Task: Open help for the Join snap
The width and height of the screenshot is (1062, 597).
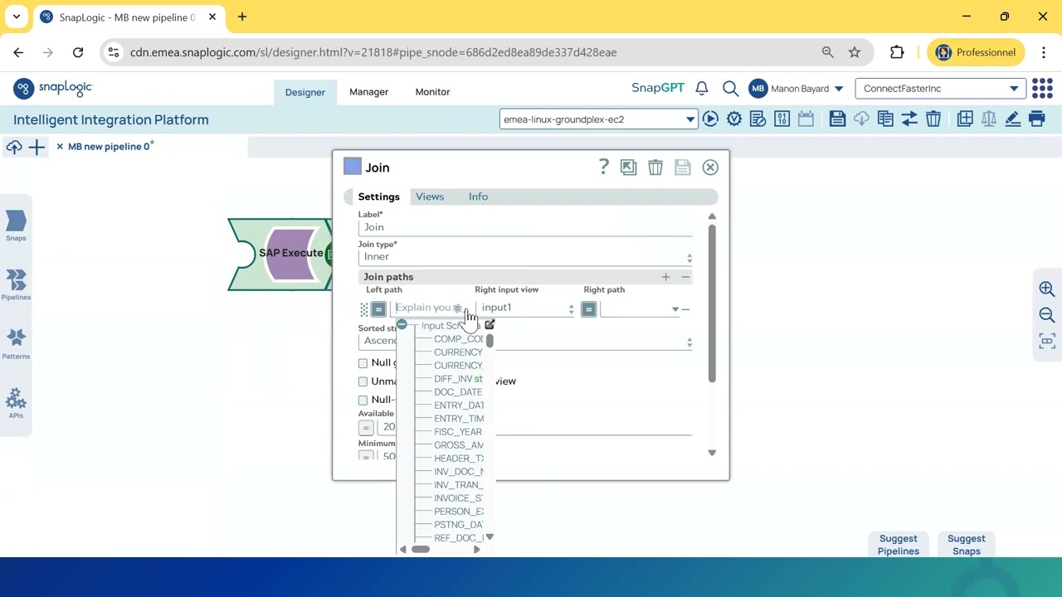Action: (x=604, y=167)
